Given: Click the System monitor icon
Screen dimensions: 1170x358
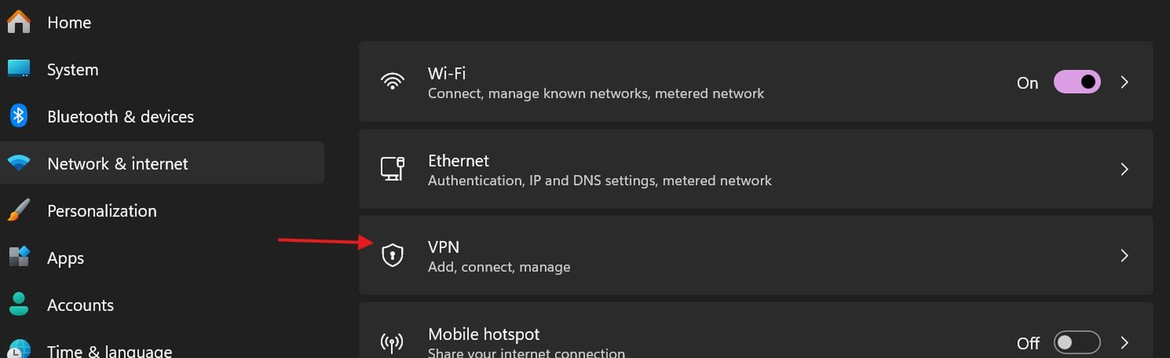Looking at the screenshot, I should pos(19,68).
